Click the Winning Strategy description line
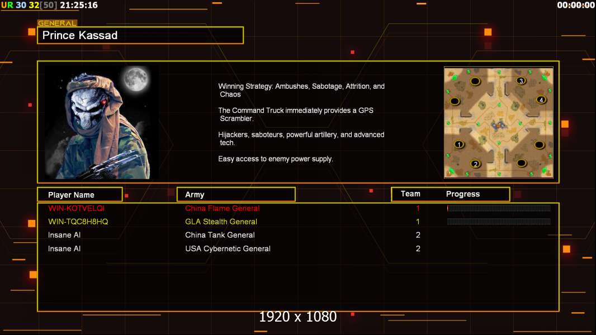 (x=301, y=90)
